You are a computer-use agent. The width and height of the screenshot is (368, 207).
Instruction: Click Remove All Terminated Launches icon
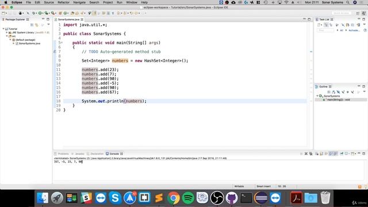(311, 154)
